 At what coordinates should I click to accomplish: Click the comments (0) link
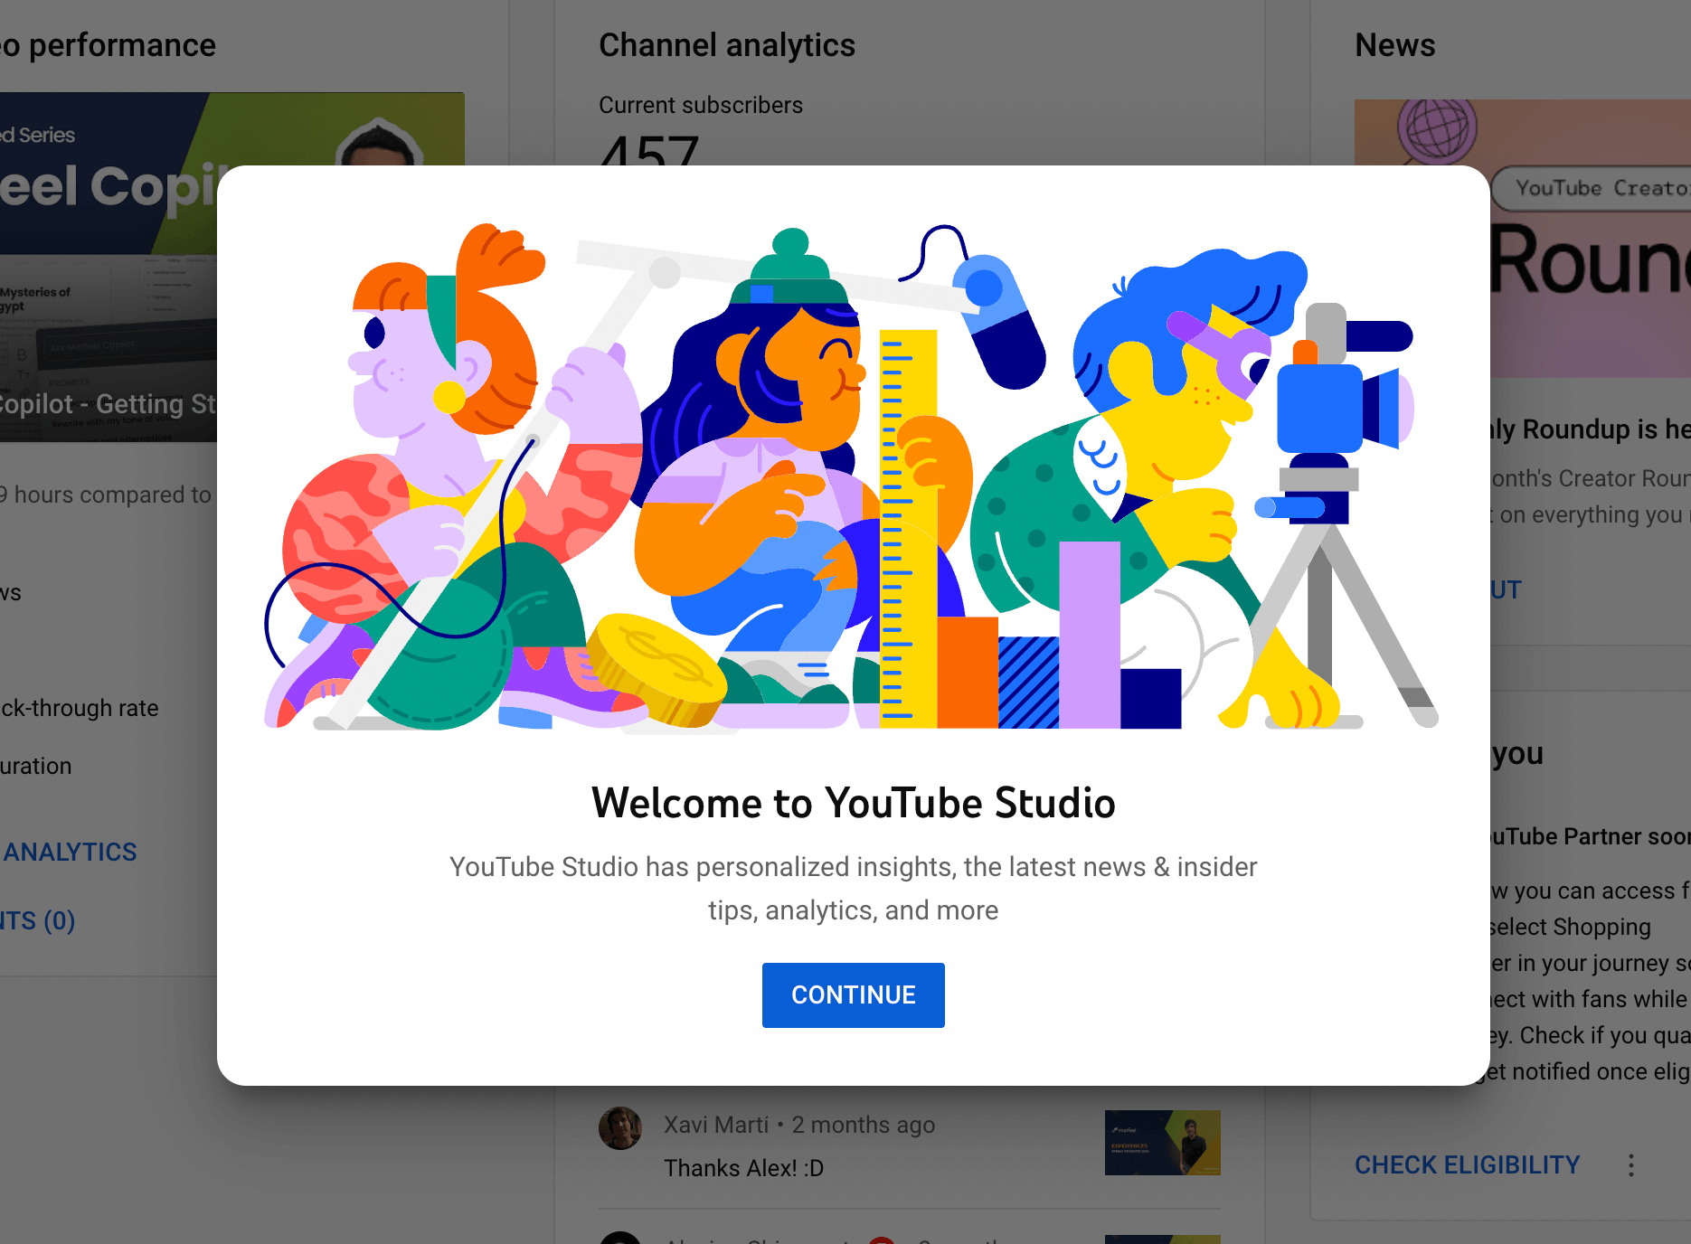(x=37, y=920)
